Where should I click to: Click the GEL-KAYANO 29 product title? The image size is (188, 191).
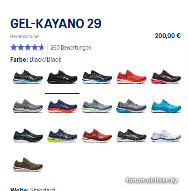[56, 24]
